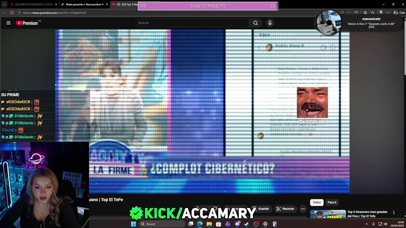Click the address bar URL youtube.com/watch
Viewport: 406px width, 228px height.
(54, 13)
